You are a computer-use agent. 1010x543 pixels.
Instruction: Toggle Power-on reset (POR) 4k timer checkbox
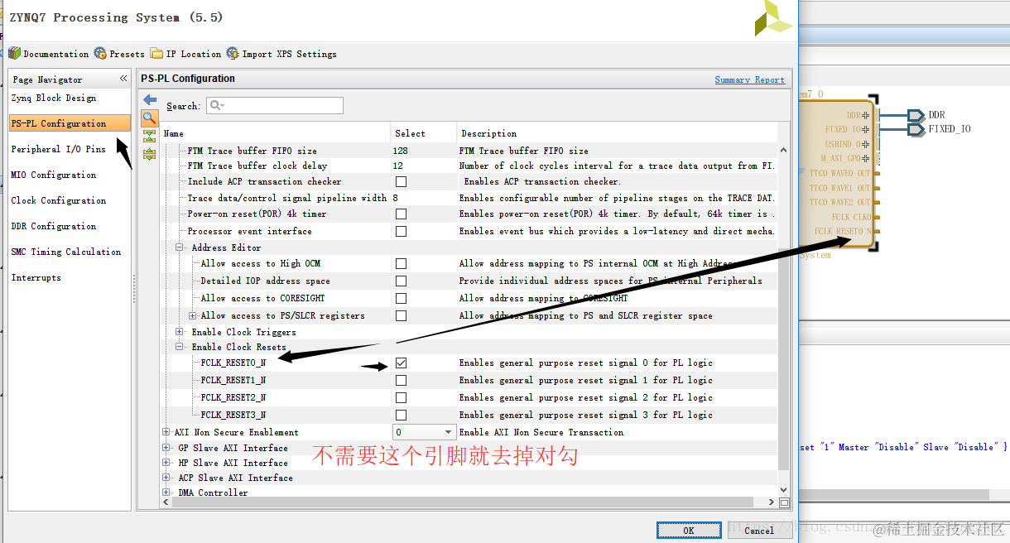(x=401, y=214)
